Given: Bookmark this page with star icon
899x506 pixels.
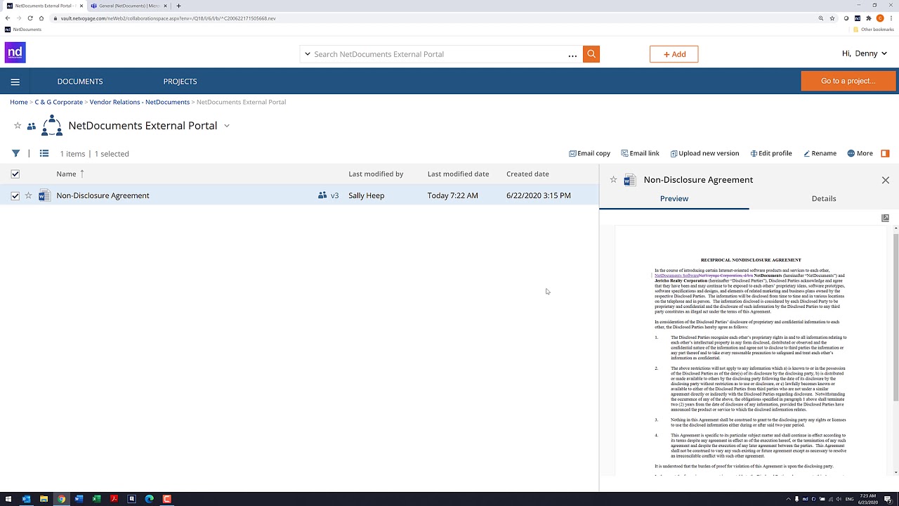Looking at the screenshot, I should tap(832, 18).
